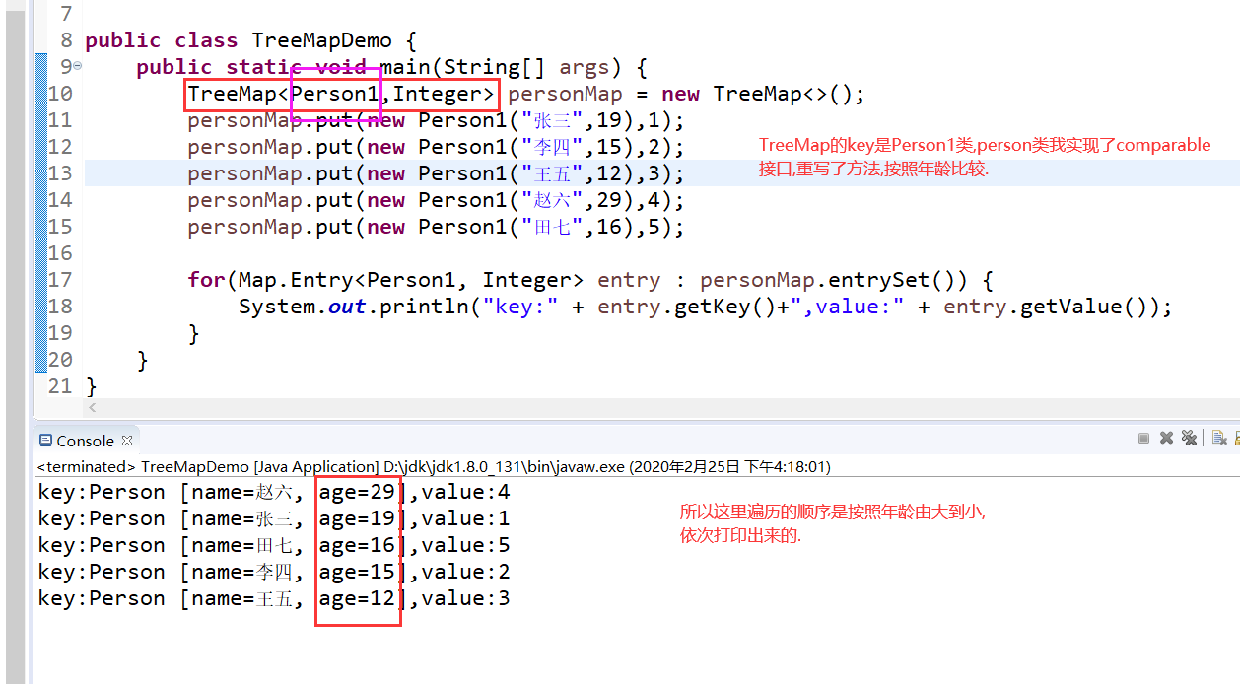Click console output row ending value:2
The height and width of the screenshot is (684, 1240).
(x=274, y=572)
